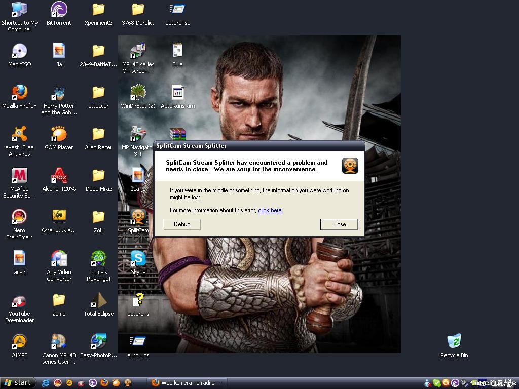
Task: Select the Total Eclipse shortcut
Action: click(98, 304)
